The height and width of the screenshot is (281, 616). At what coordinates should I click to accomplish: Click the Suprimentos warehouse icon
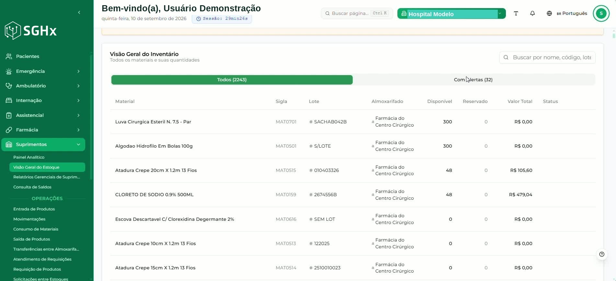(x=9, y=144)
